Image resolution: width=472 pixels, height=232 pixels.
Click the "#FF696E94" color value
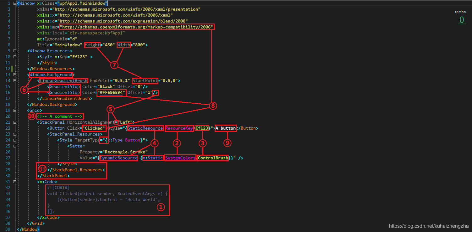112,93
